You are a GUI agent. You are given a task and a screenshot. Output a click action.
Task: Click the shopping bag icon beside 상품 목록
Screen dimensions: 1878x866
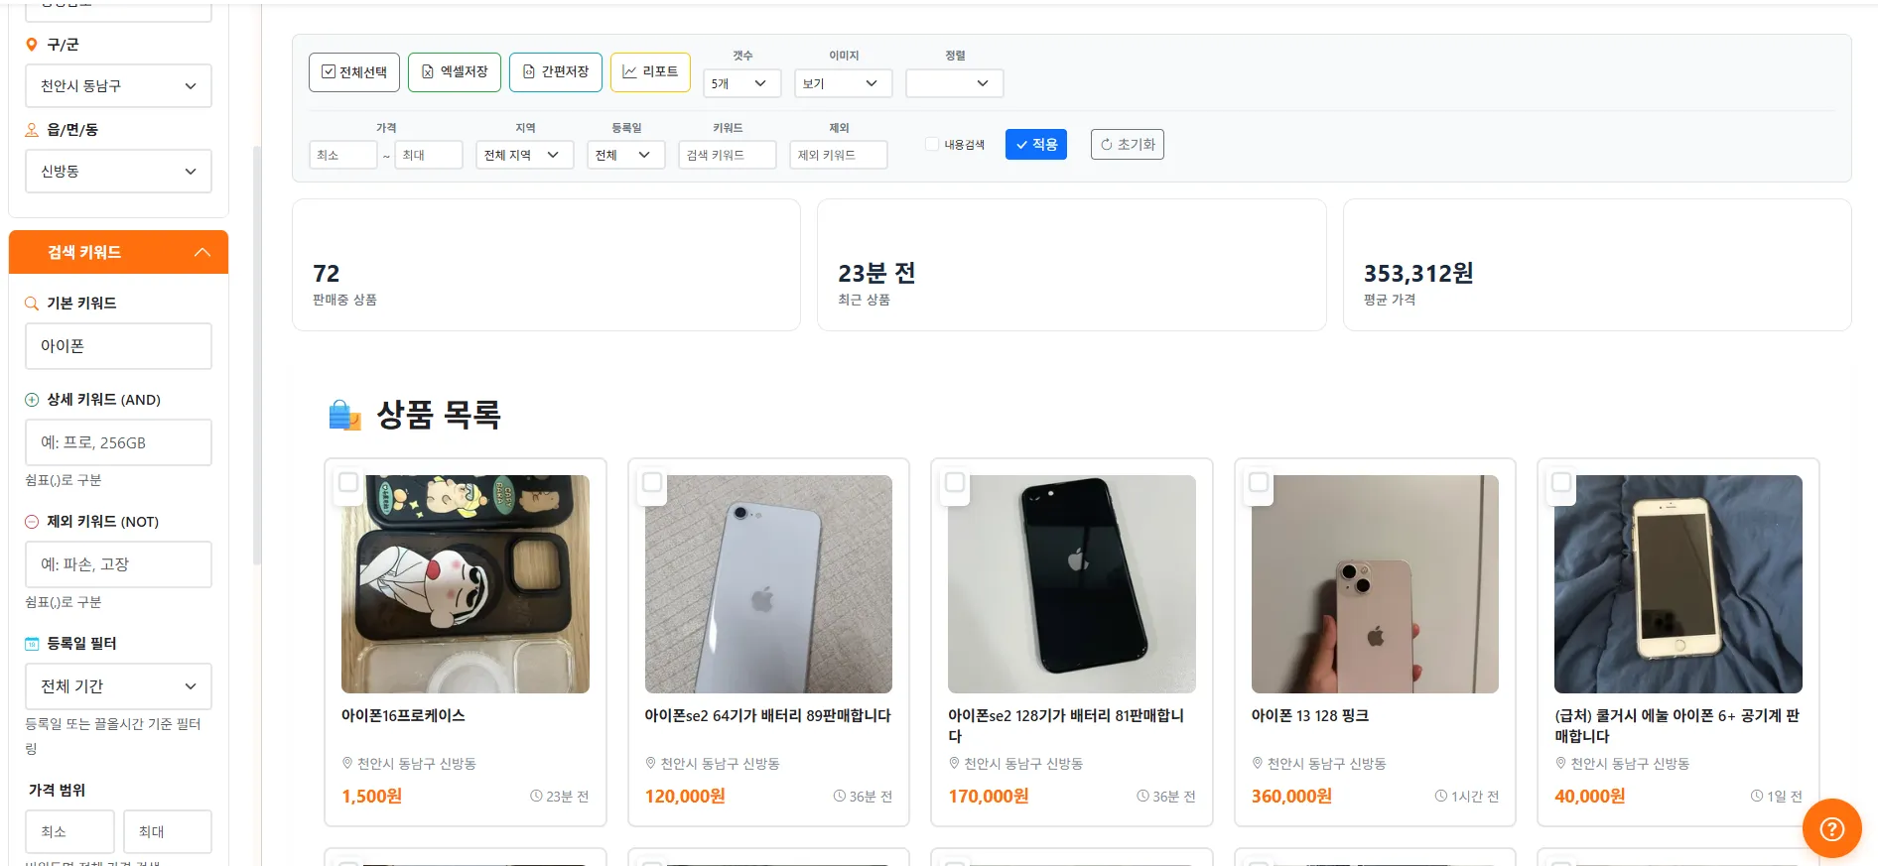(344, 416)
